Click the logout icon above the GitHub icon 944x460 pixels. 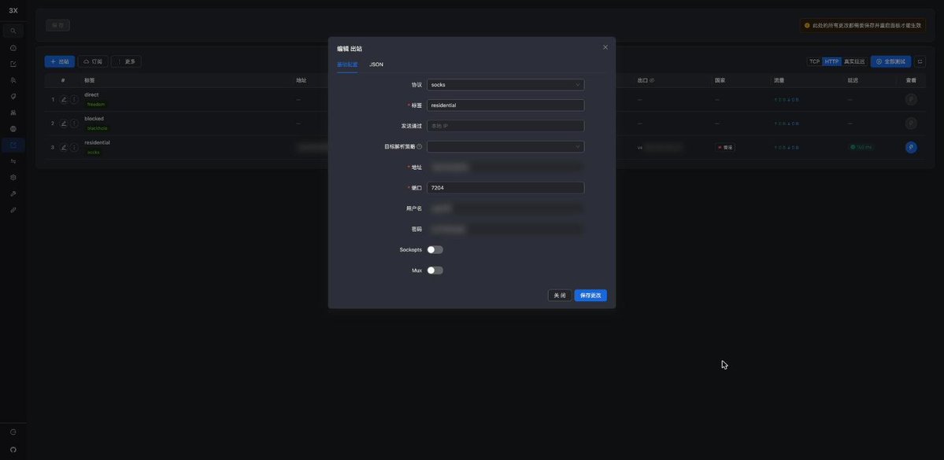point(13,432)
